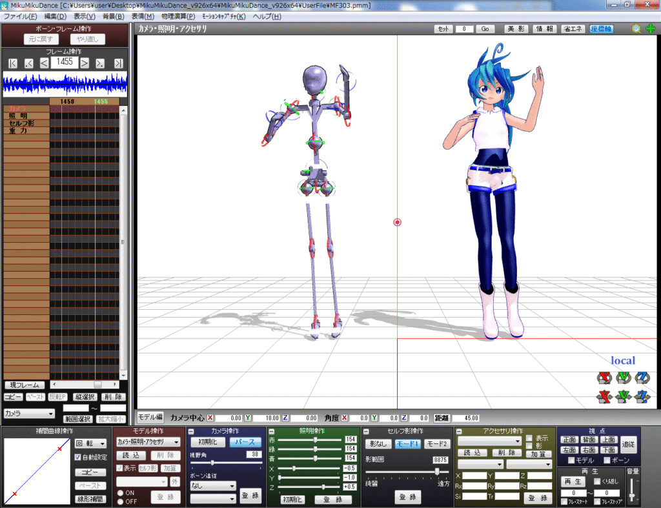The image size is (661, 508).
Task: Toggle the 自動設定 checkbox
Action: (77, 457)
